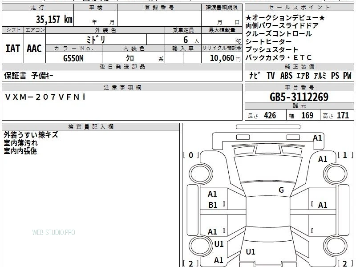Select the length value 426
Viewport: 356px width, 267px height.
pos(270,116)
